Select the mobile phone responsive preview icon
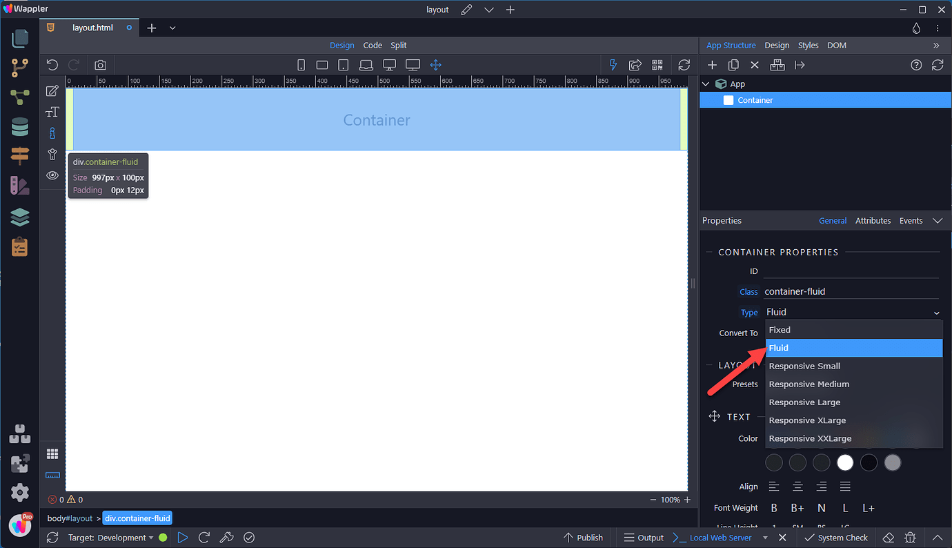 (x=301, y=64)
